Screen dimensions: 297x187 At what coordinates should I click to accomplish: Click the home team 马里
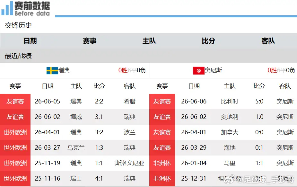click(230, 163)
